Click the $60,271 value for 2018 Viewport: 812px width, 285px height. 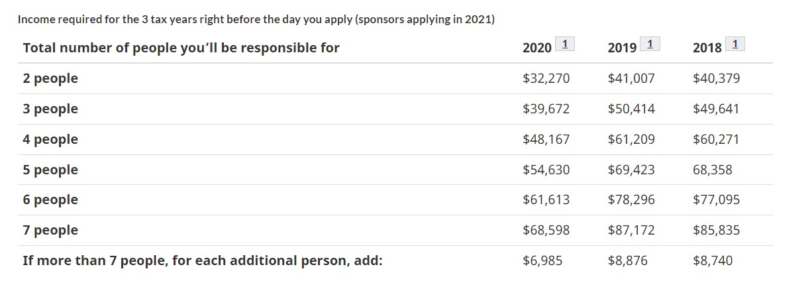[716, 140]
